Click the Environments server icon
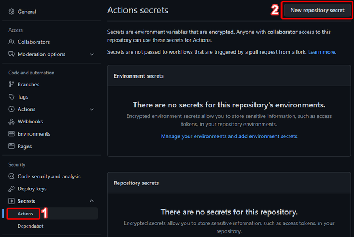 pos(12,134)
